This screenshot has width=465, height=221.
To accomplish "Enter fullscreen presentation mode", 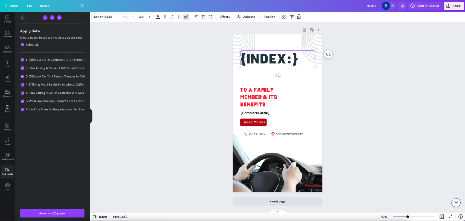I will (x=451, y=217).
